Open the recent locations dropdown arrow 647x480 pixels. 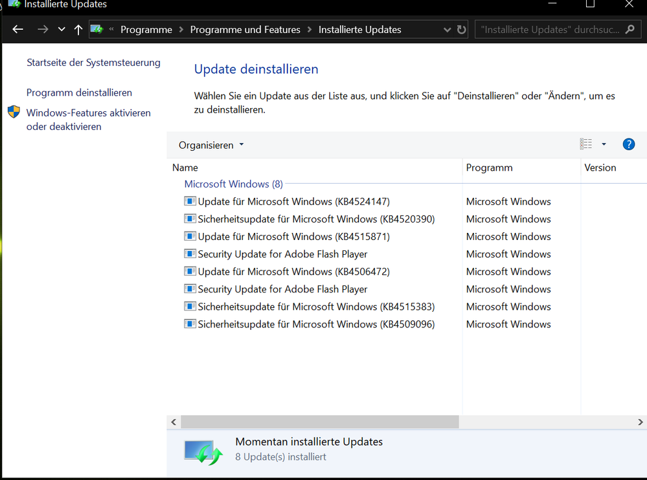click(x=62, y=30)
